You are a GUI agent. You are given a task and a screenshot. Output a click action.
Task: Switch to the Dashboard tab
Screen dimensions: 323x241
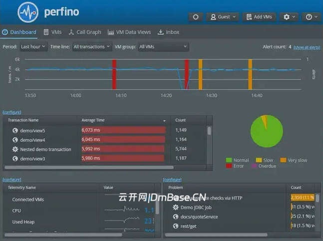[19, 32]
